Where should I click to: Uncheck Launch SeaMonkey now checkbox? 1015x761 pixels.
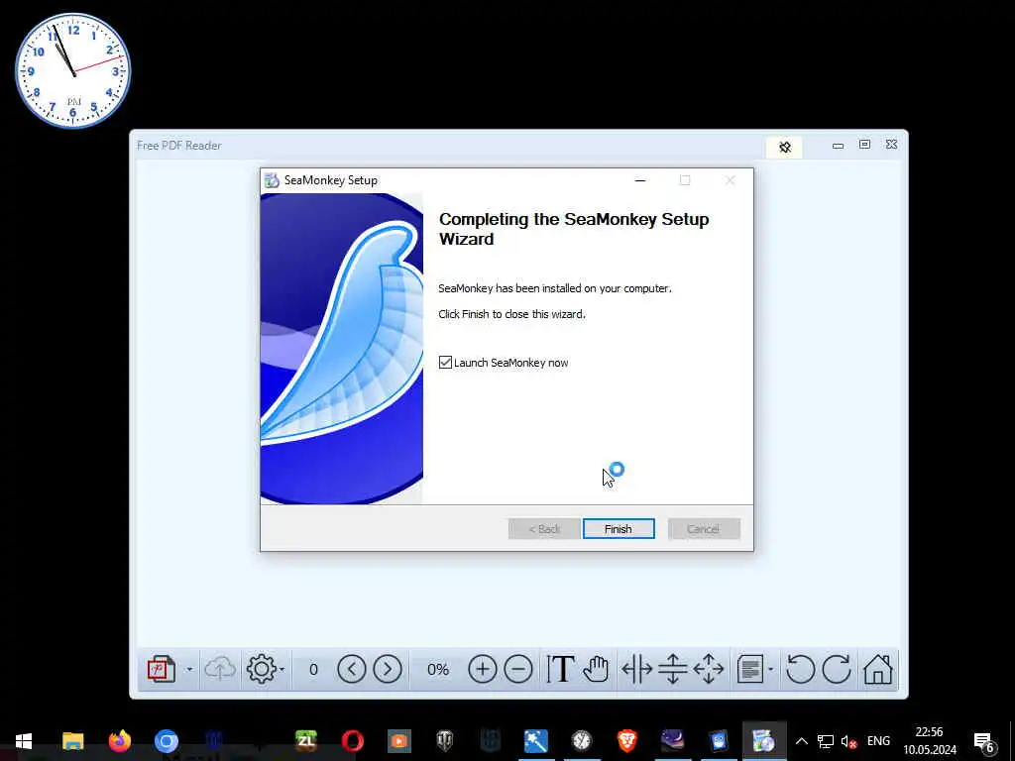click(445, 363)
